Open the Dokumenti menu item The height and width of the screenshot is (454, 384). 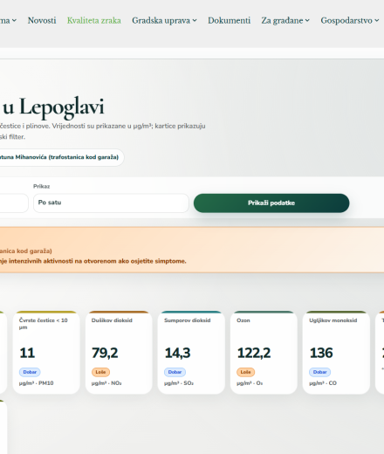click(x=229, y=20)
